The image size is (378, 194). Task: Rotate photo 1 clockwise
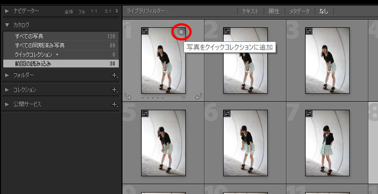[199, 97]
